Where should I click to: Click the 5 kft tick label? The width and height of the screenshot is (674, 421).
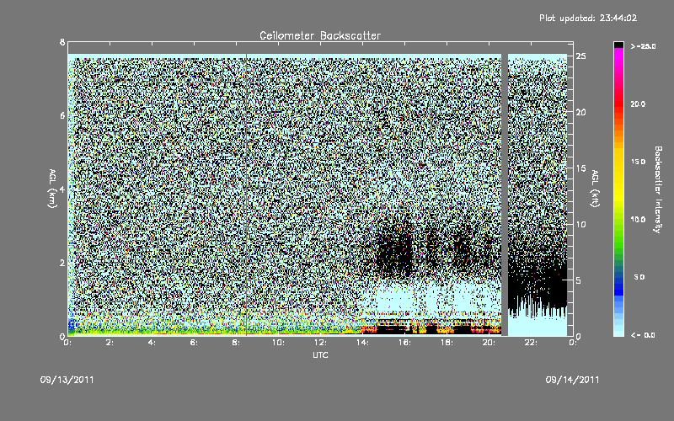pos(579,280)
